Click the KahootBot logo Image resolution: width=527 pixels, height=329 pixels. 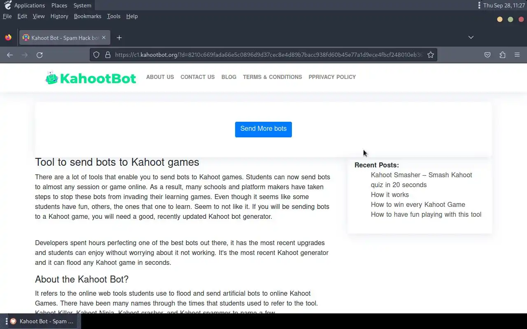(91, 78)
